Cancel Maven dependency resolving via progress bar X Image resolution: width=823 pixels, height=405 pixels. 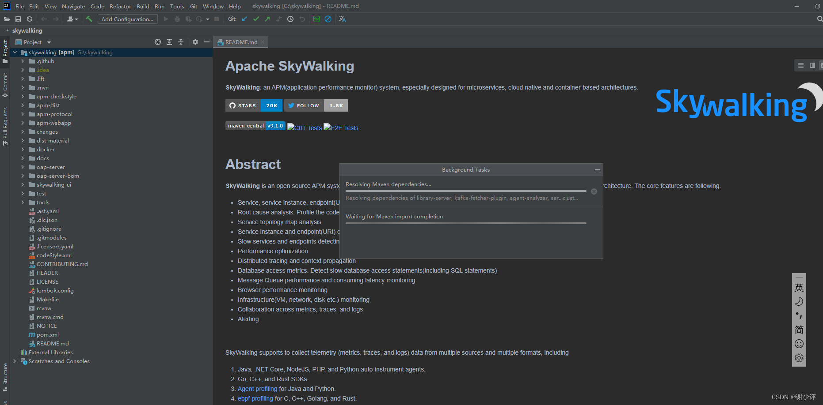pos(594,191)
